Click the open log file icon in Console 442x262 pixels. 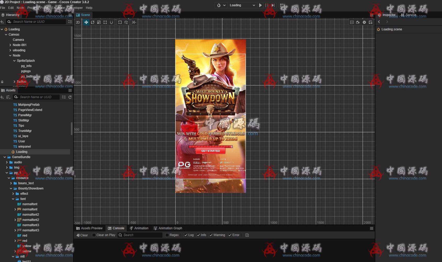(247, 235)
